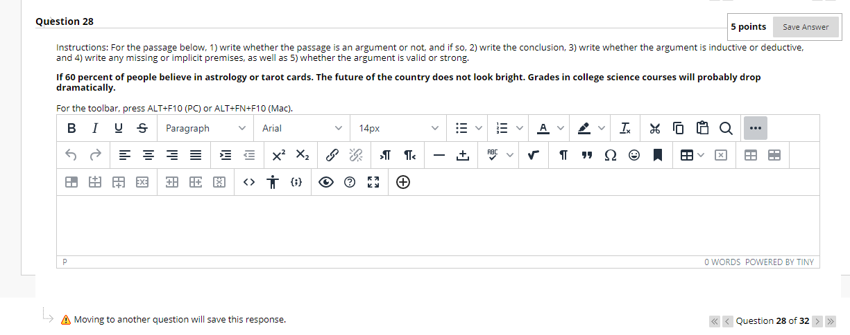The height and width of the screenshot is (335, 850).
Task: Insert special character Omega symbol
Action: click(x=610, y=155)
